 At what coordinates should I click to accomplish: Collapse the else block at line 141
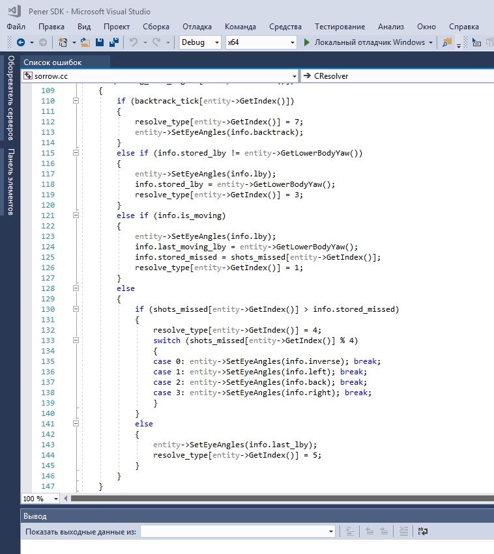coord(76,424)
